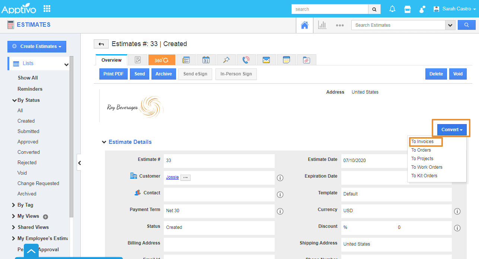Image resolution: width=479 pixels, height=259 pixels.
Task: Open Reminders in sidebar
Action: pyautogui.click(x=30, y=89)
